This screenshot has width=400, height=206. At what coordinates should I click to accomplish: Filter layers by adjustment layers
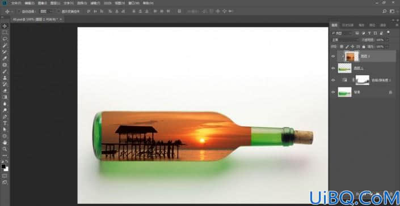point(364,33)
